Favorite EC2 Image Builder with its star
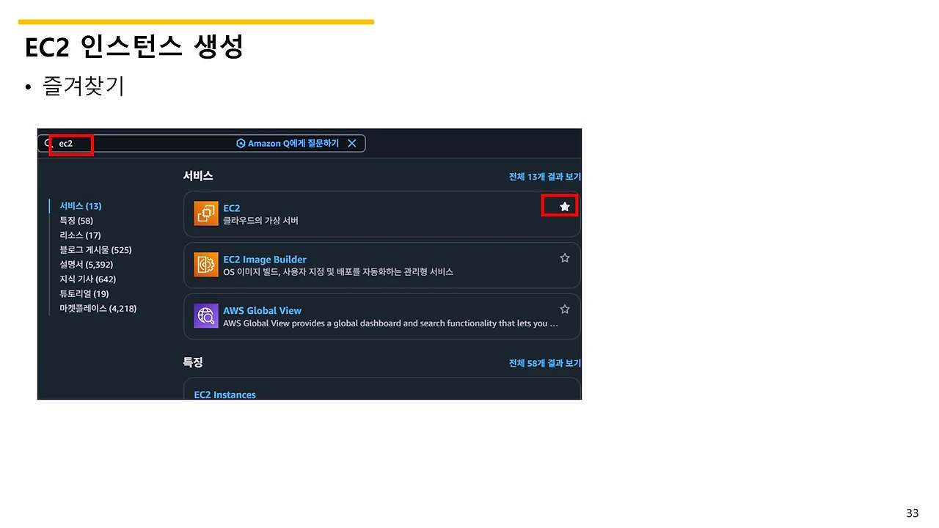This screenshot has width=939, height=528. 564,257
